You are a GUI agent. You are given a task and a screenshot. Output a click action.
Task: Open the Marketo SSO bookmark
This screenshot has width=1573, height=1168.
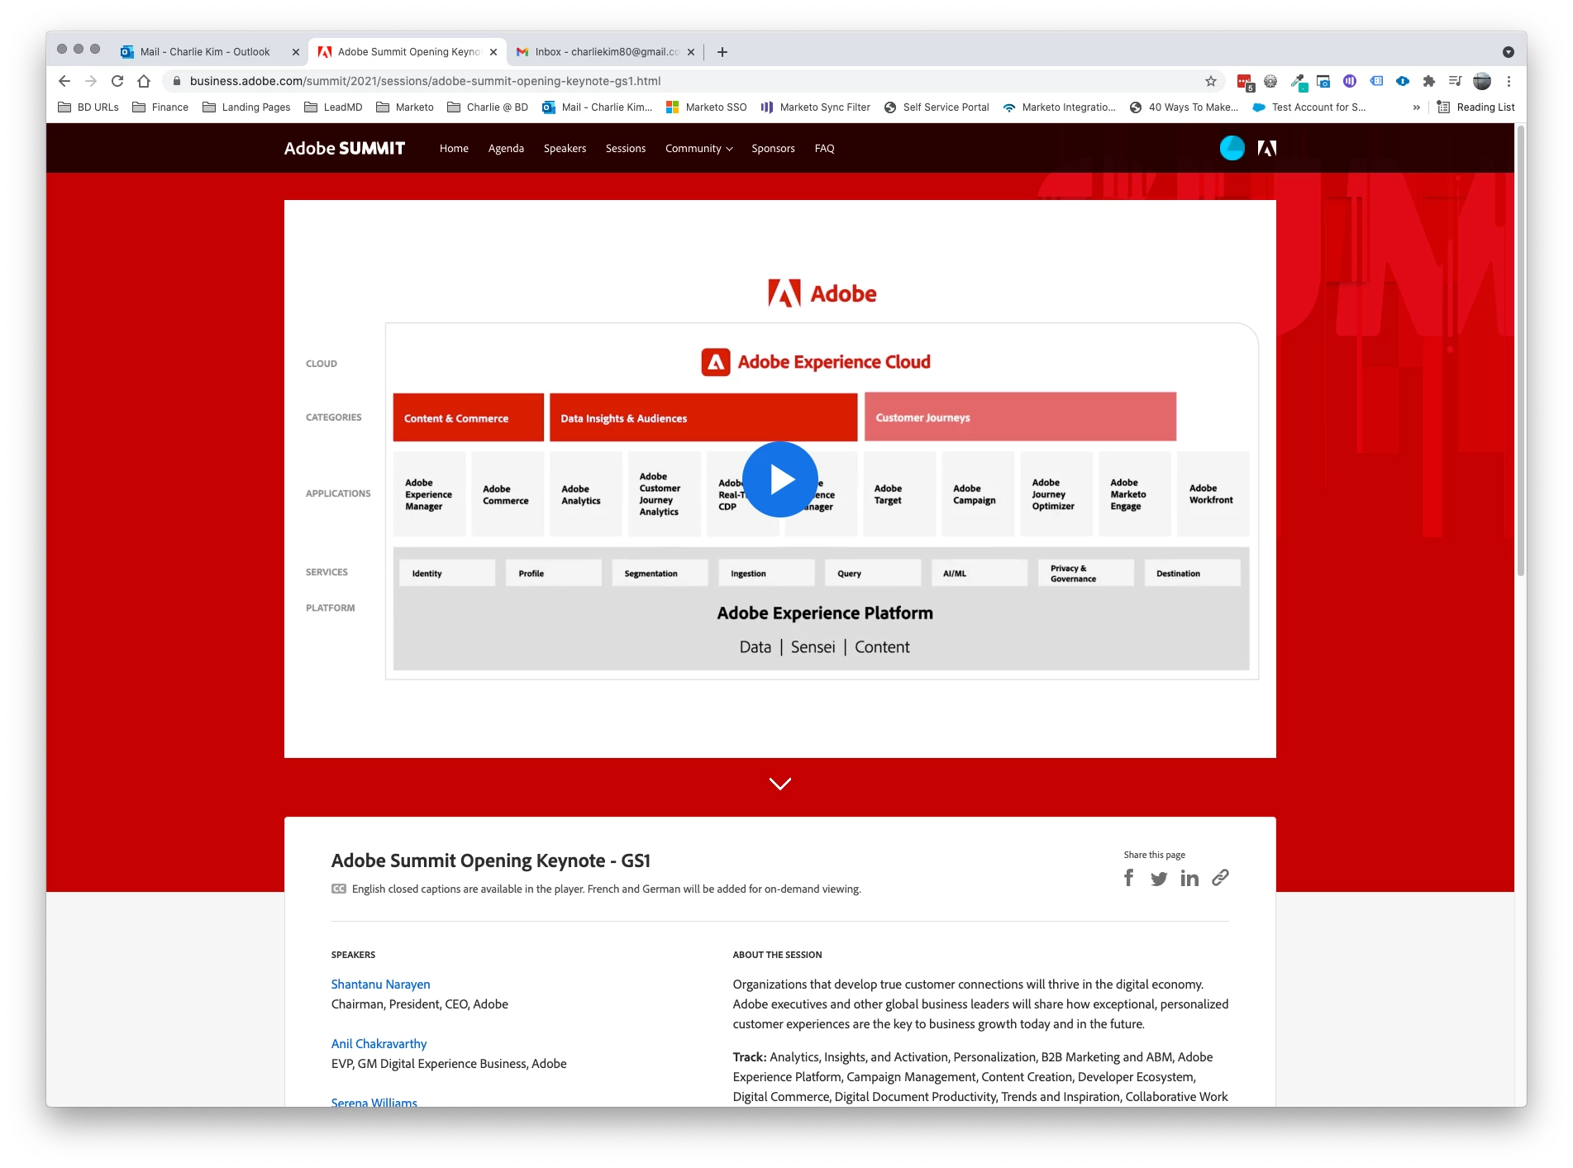point(707,107)
